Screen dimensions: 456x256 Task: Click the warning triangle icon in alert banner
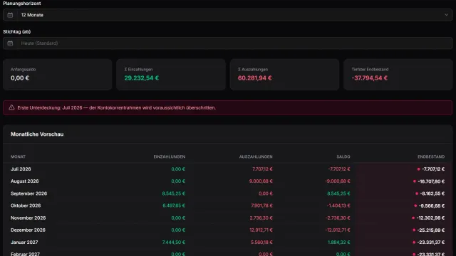coord(11,107)
